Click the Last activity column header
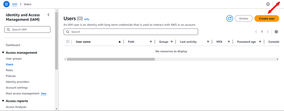The height and width of the screenshot is (111, 284). tap(188, 42)
